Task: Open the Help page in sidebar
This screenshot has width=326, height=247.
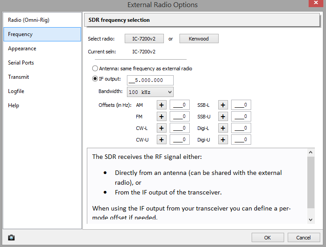Action: 42,105
